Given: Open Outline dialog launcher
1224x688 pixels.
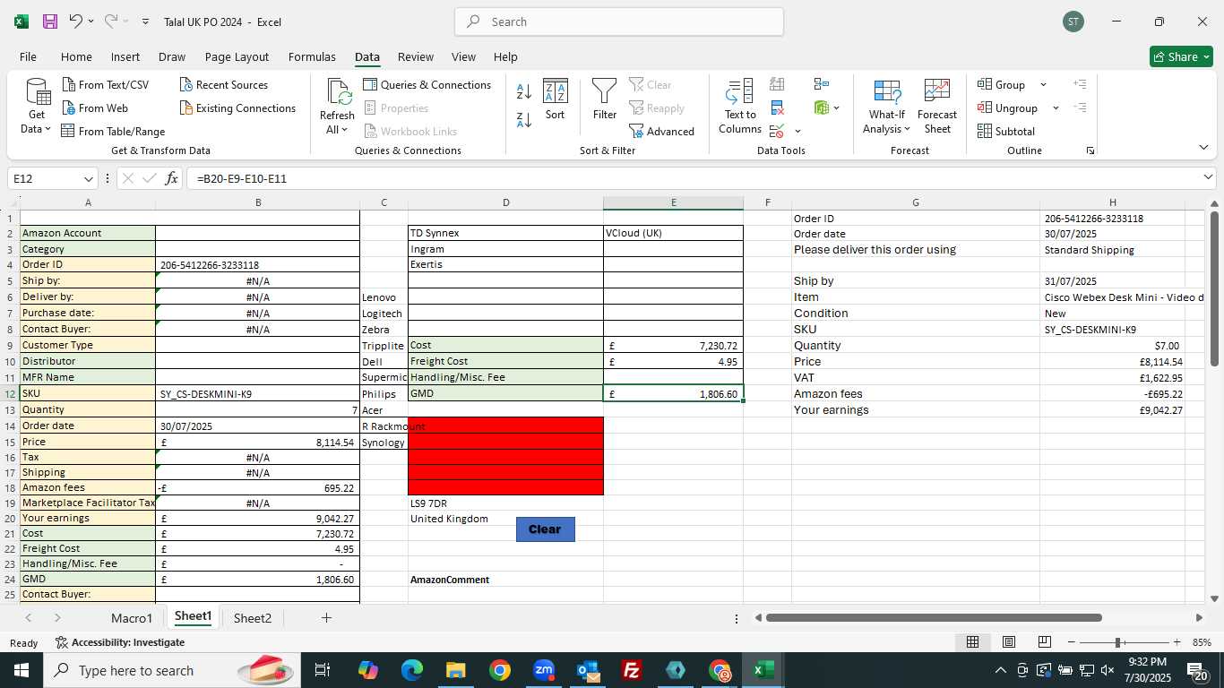Looking at the screenshot, I should coord(1090,150).
